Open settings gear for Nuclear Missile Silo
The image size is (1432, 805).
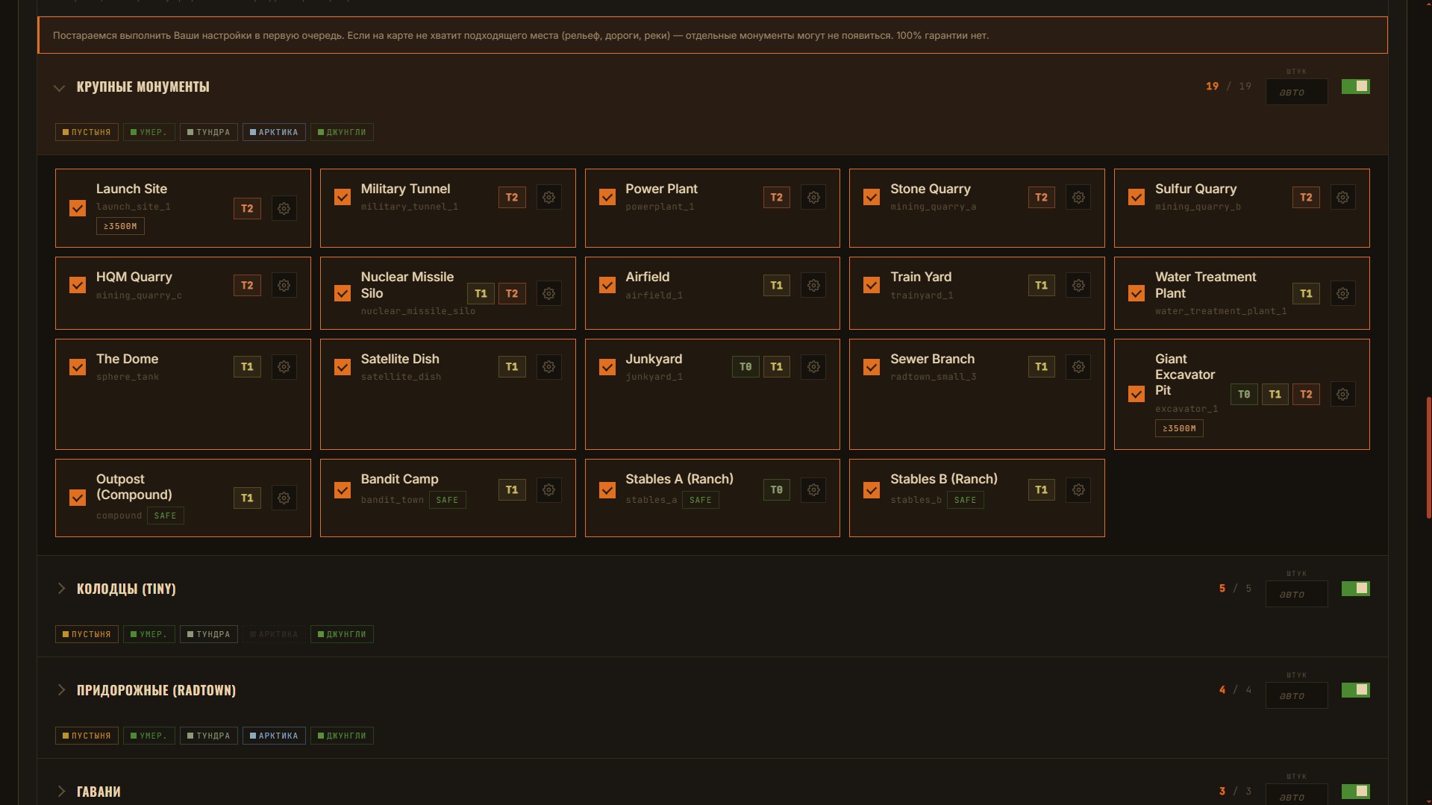click(x=548, y=294)
